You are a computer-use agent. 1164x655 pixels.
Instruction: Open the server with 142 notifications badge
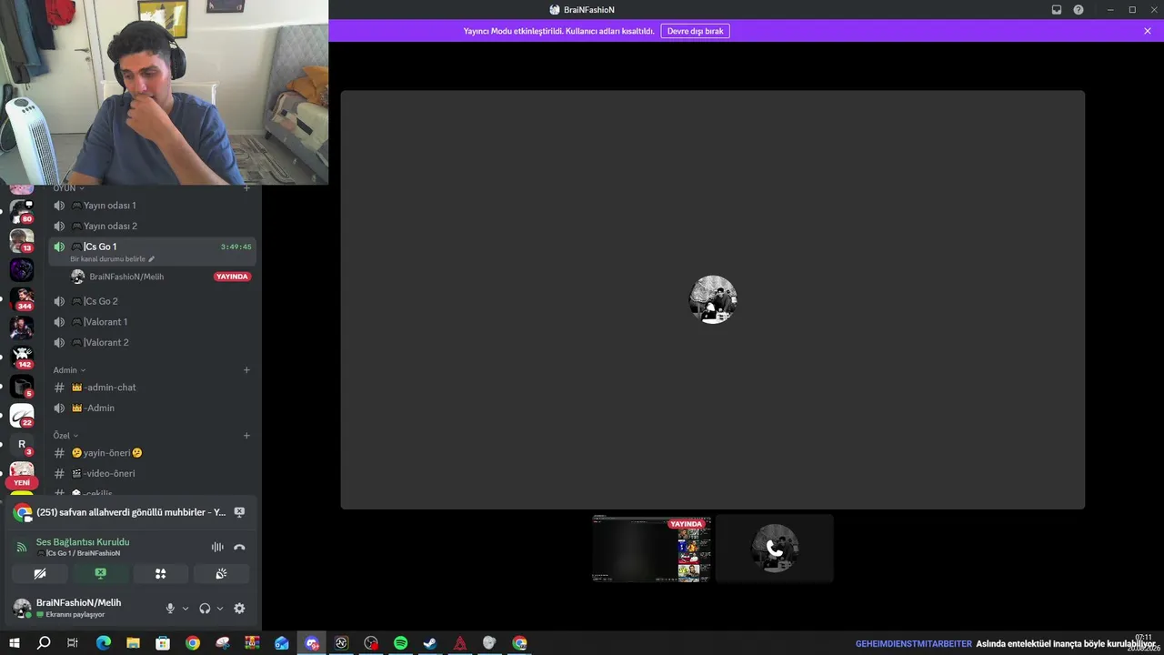coord(22,357)
